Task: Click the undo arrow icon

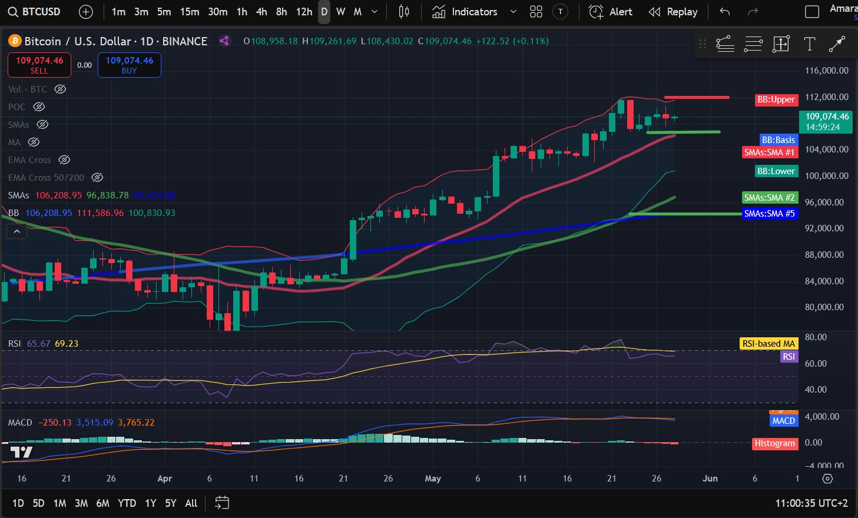Action: [x=725, y=12]
